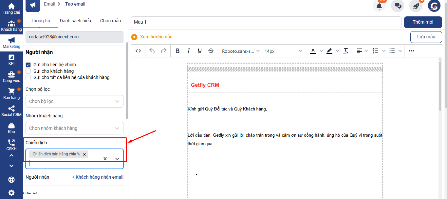Open the notifications bell icon
Image resolution: width=447 pixels, height=199 pixels.
tap(379, 6)
